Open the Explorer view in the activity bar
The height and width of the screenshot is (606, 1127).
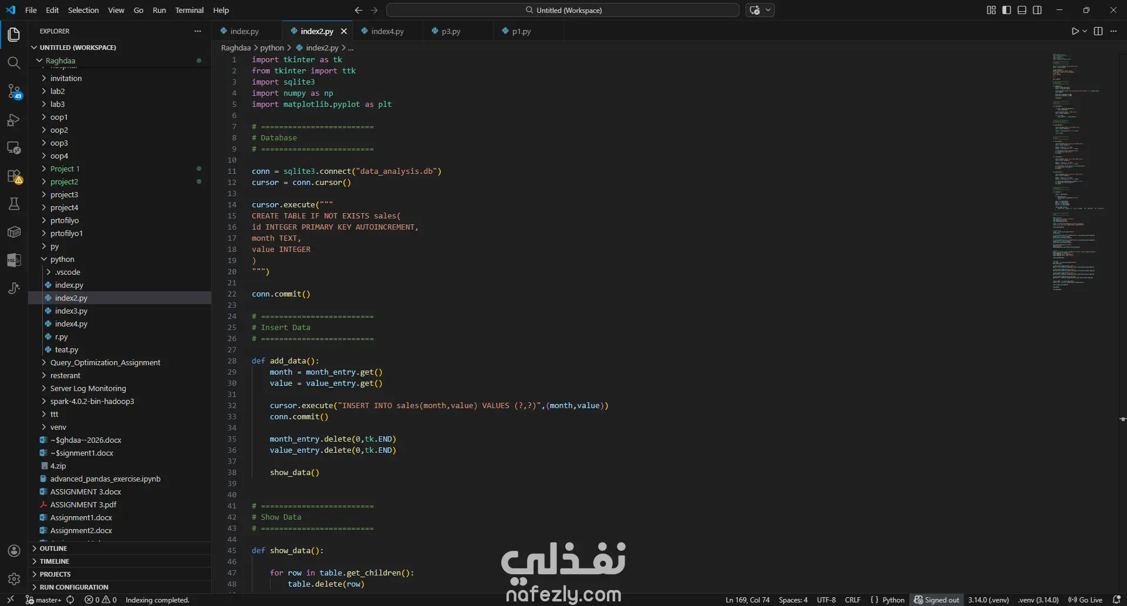click(14, 35)
